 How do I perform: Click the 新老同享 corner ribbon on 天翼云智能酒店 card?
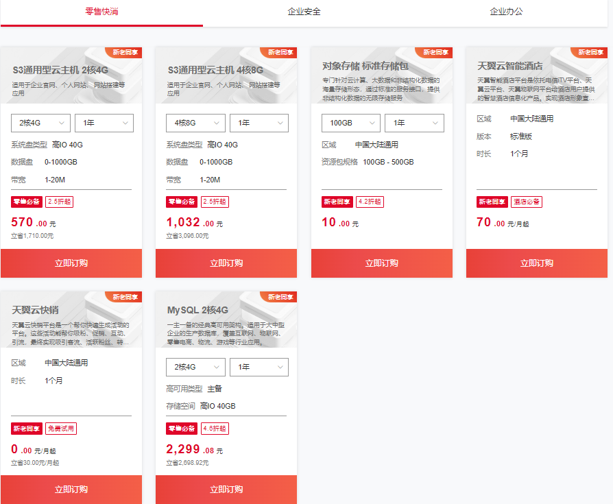590,52
